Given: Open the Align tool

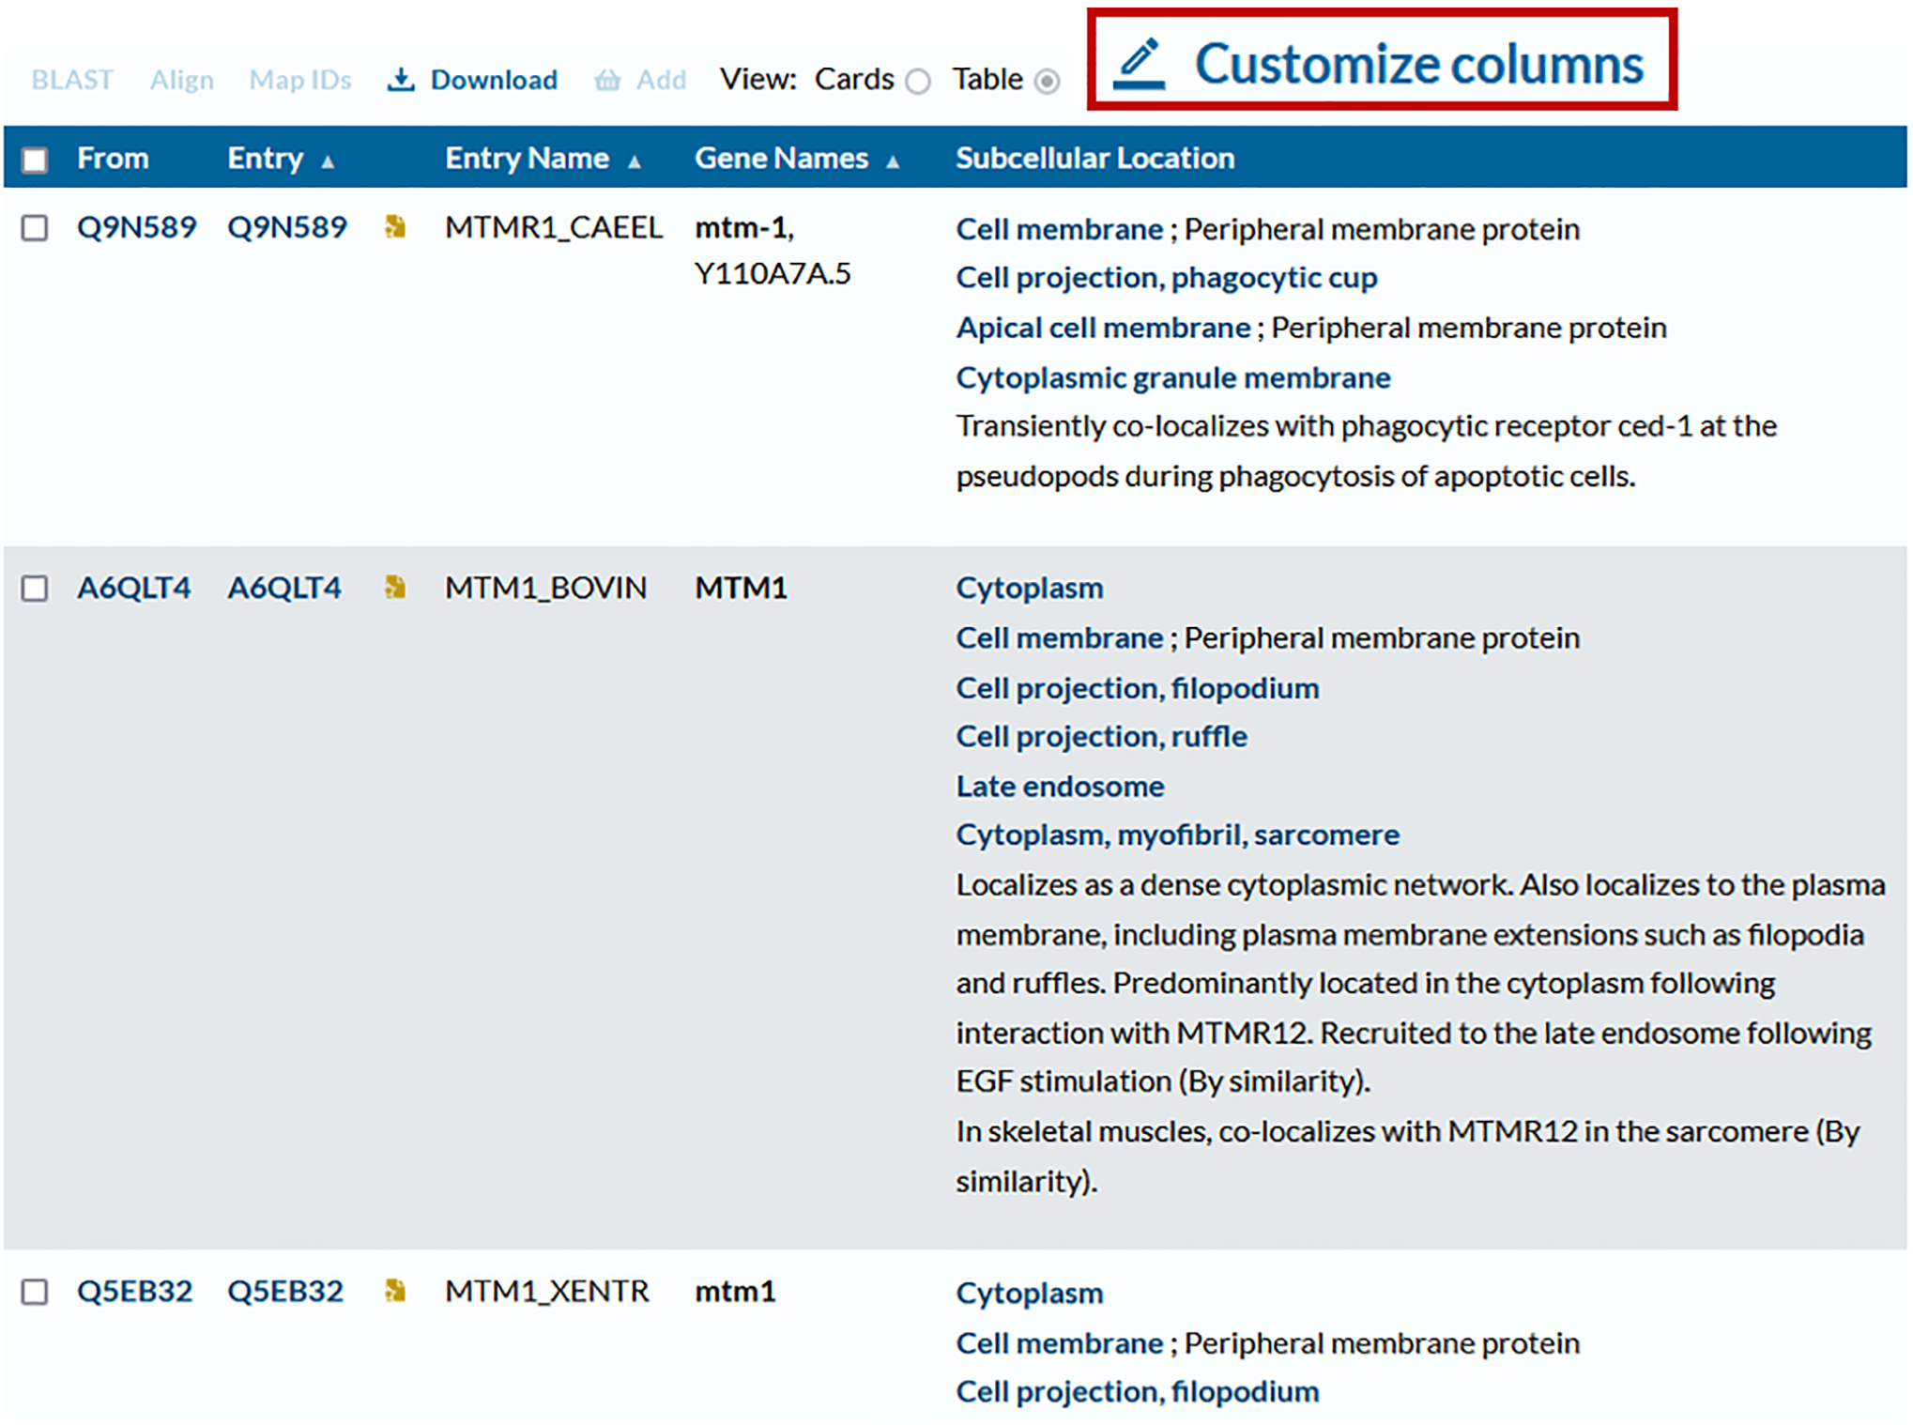Looking at the screenshot, I should 181,80.
